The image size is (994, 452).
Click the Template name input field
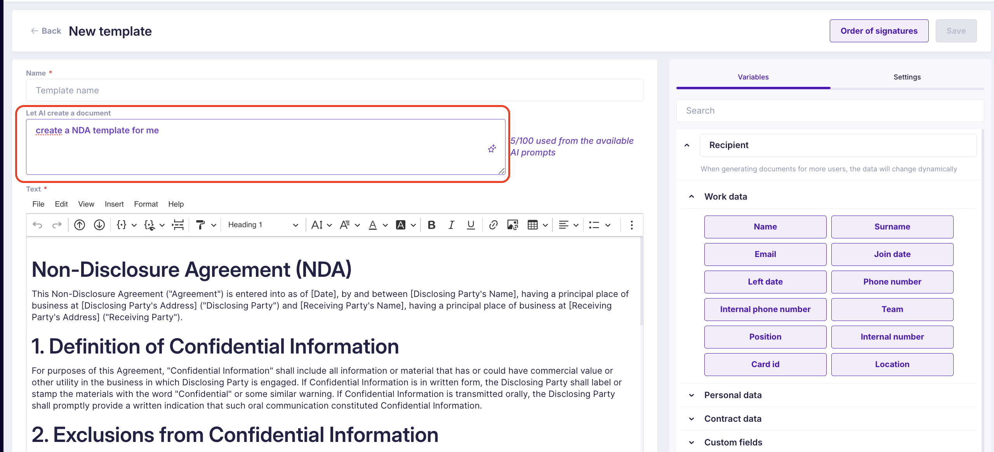coord(334,90)
